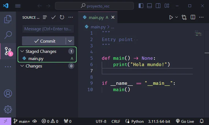This screenshot has width=209, height=125.
Task: Open the Commit button dropdown arrow
Action: pyautogui.click(x=70, y=41)
